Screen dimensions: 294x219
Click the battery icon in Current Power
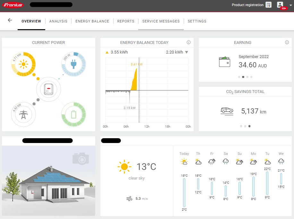73,114
